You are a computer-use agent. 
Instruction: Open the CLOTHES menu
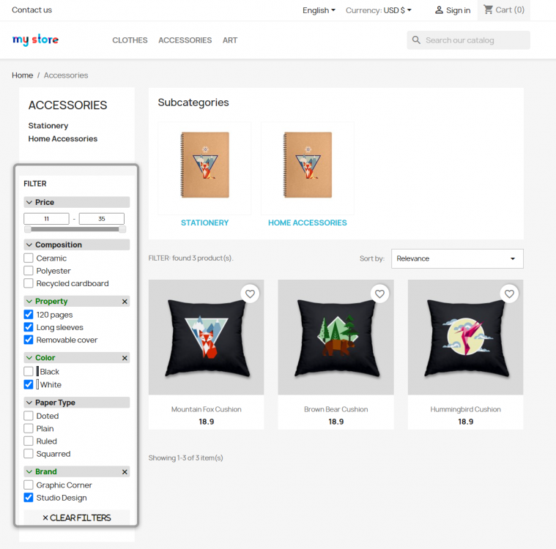pos(130,40)
